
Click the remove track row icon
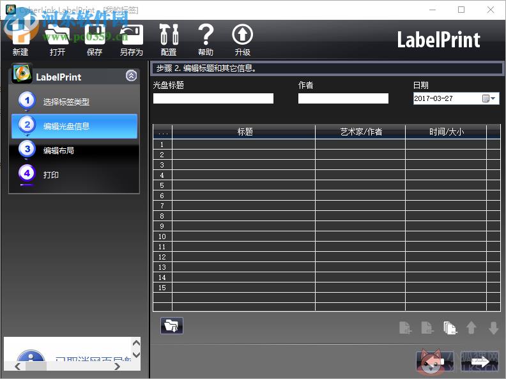427,328
